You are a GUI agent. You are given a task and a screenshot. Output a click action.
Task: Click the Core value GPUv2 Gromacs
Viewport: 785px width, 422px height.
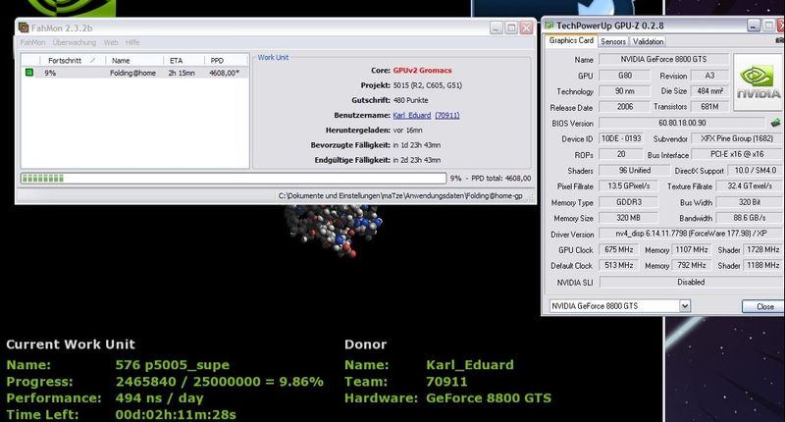coord(422,71)
